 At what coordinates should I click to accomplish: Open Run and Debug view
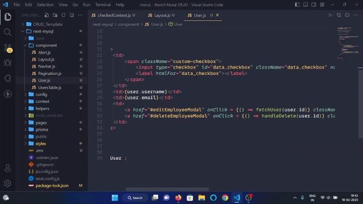click(7, 63)
